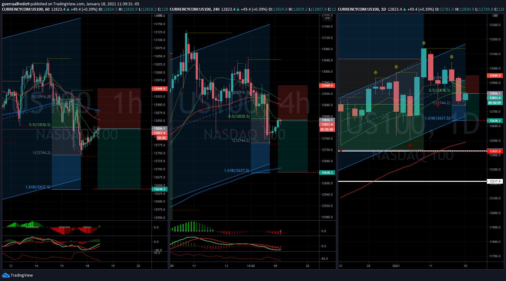
Task: Click 13150.0 tick on 1h price axis
Action: tap(160, 24)
